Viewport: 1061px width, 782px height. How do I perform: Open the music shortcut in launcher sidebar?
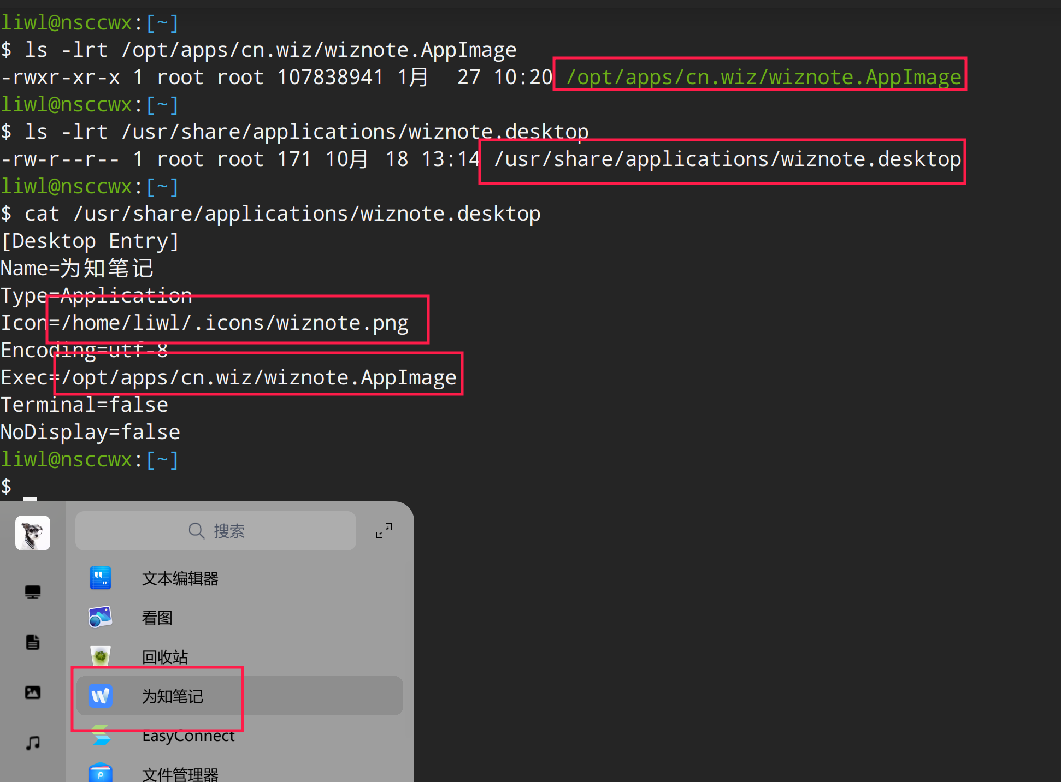click(x=33, y=743)
